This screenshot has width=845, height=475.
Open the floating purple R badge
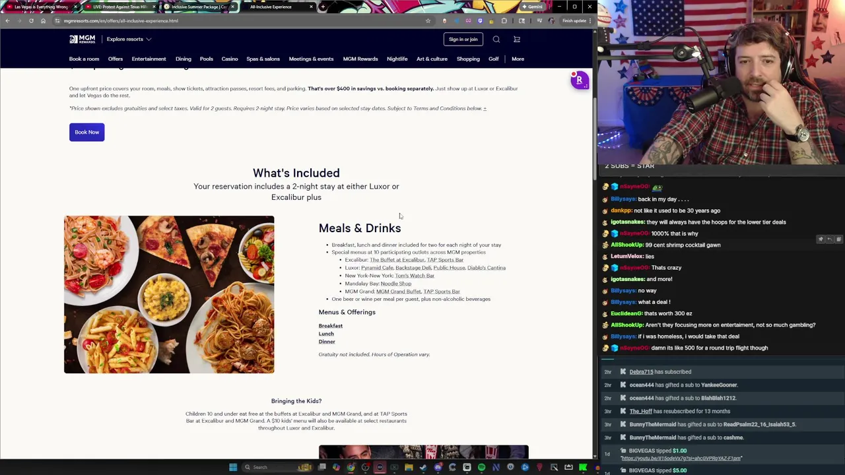[579, 80]
